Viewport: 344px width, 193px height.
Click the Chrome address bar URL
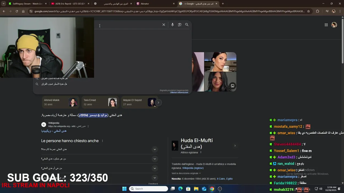169,11
